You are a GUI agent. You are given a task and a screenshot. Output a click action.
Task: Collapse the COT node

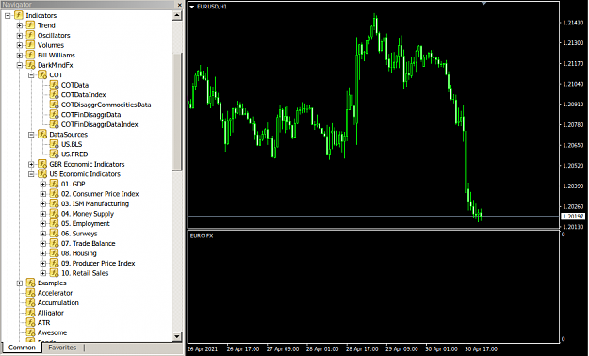31,75
